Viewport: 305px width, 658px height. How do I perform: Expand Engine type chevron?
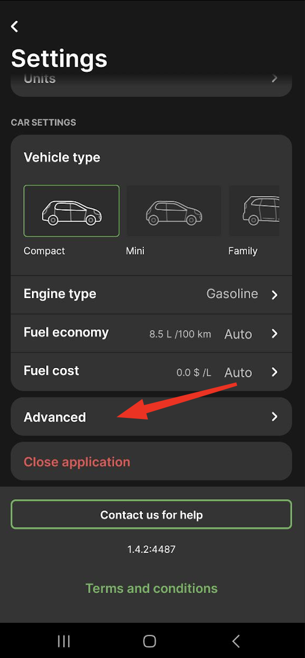(275, 294)
